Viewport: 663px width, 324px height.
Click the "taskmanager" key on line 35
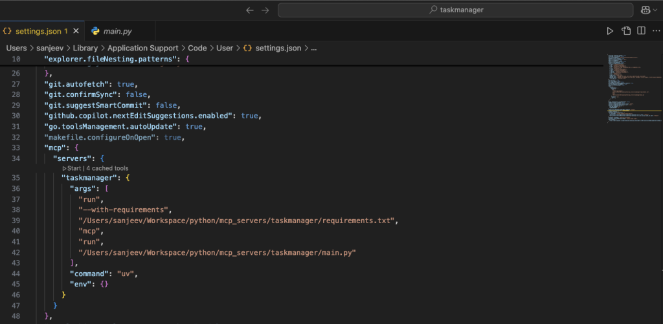89,178
